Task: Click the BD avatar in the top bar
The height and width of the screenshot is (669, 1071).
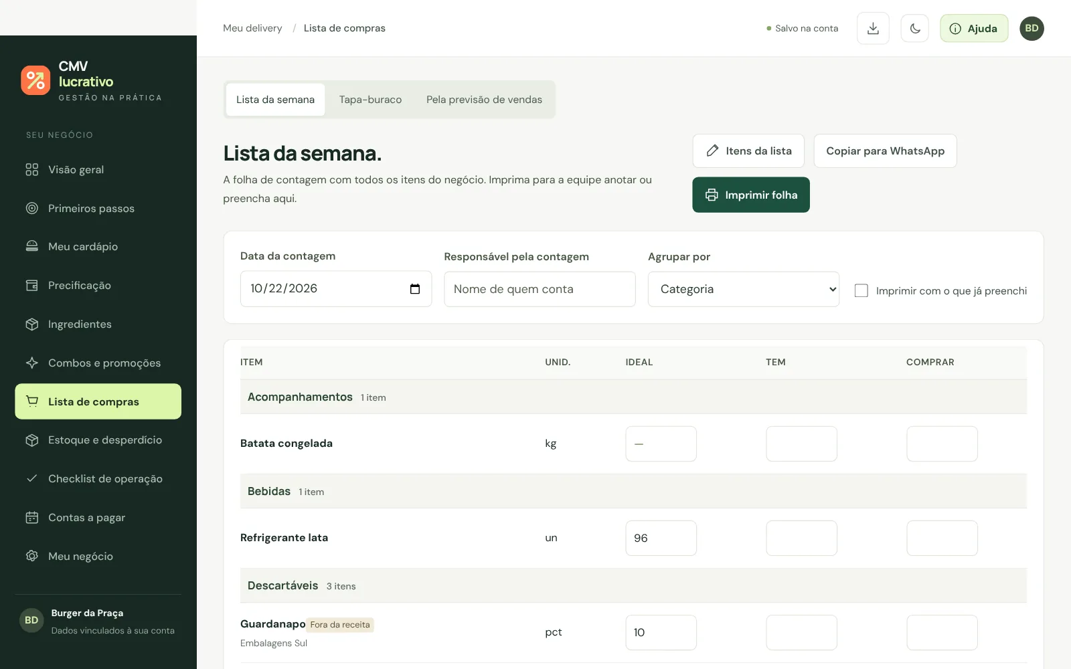Action: [x=1032, y=28]
